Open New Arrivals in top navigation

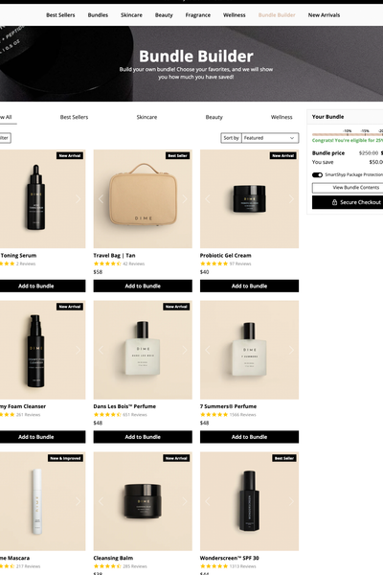(324, 15)
